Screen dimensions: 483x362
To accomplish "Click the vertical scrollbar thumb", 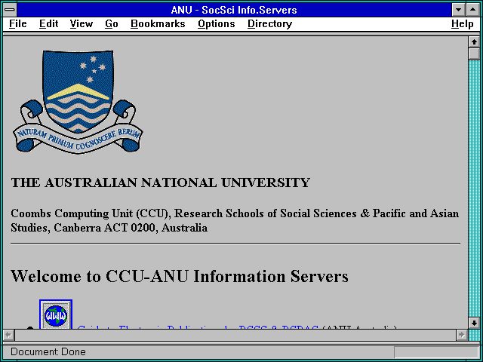I will [x=474, y=54].
